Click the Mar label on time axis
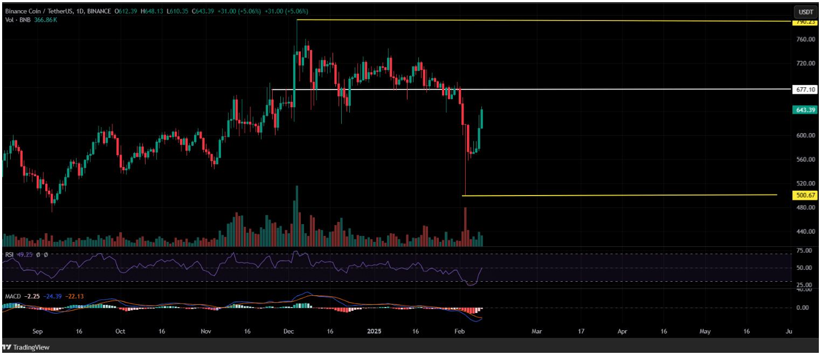 coord(537,331)
